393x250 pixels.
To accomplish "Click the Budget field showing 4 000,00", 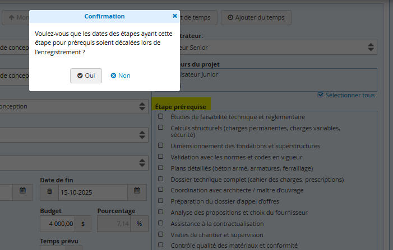I will click(58, 224).
